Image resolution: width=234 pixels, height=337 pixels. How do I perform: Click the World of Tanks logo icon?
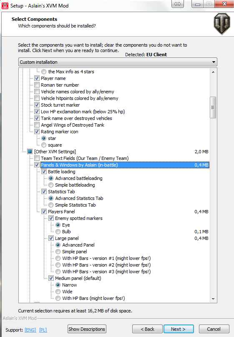[222, 24]
